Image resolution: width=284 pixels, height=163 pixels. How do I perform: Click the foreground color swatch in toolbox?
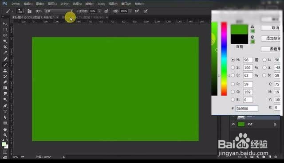(4, 144)
